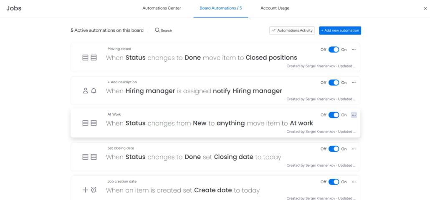Expand the options menu for Set closing date

354,149
